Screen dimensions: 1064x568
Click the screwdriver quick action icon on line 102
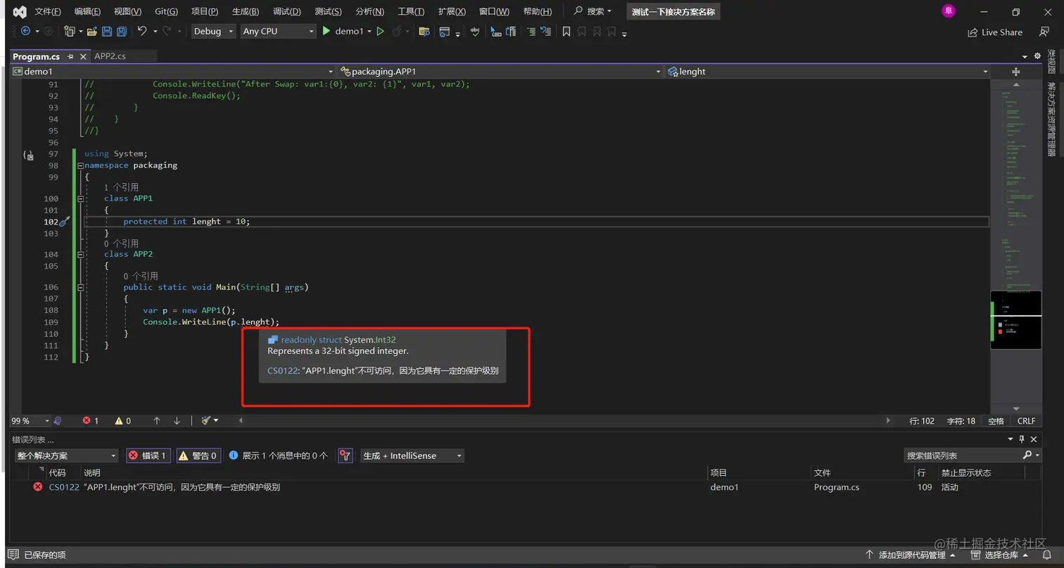point(64,221)
